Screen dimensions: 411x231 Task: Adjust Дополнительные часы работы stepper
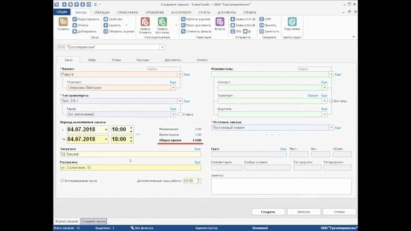pos(198,181)
